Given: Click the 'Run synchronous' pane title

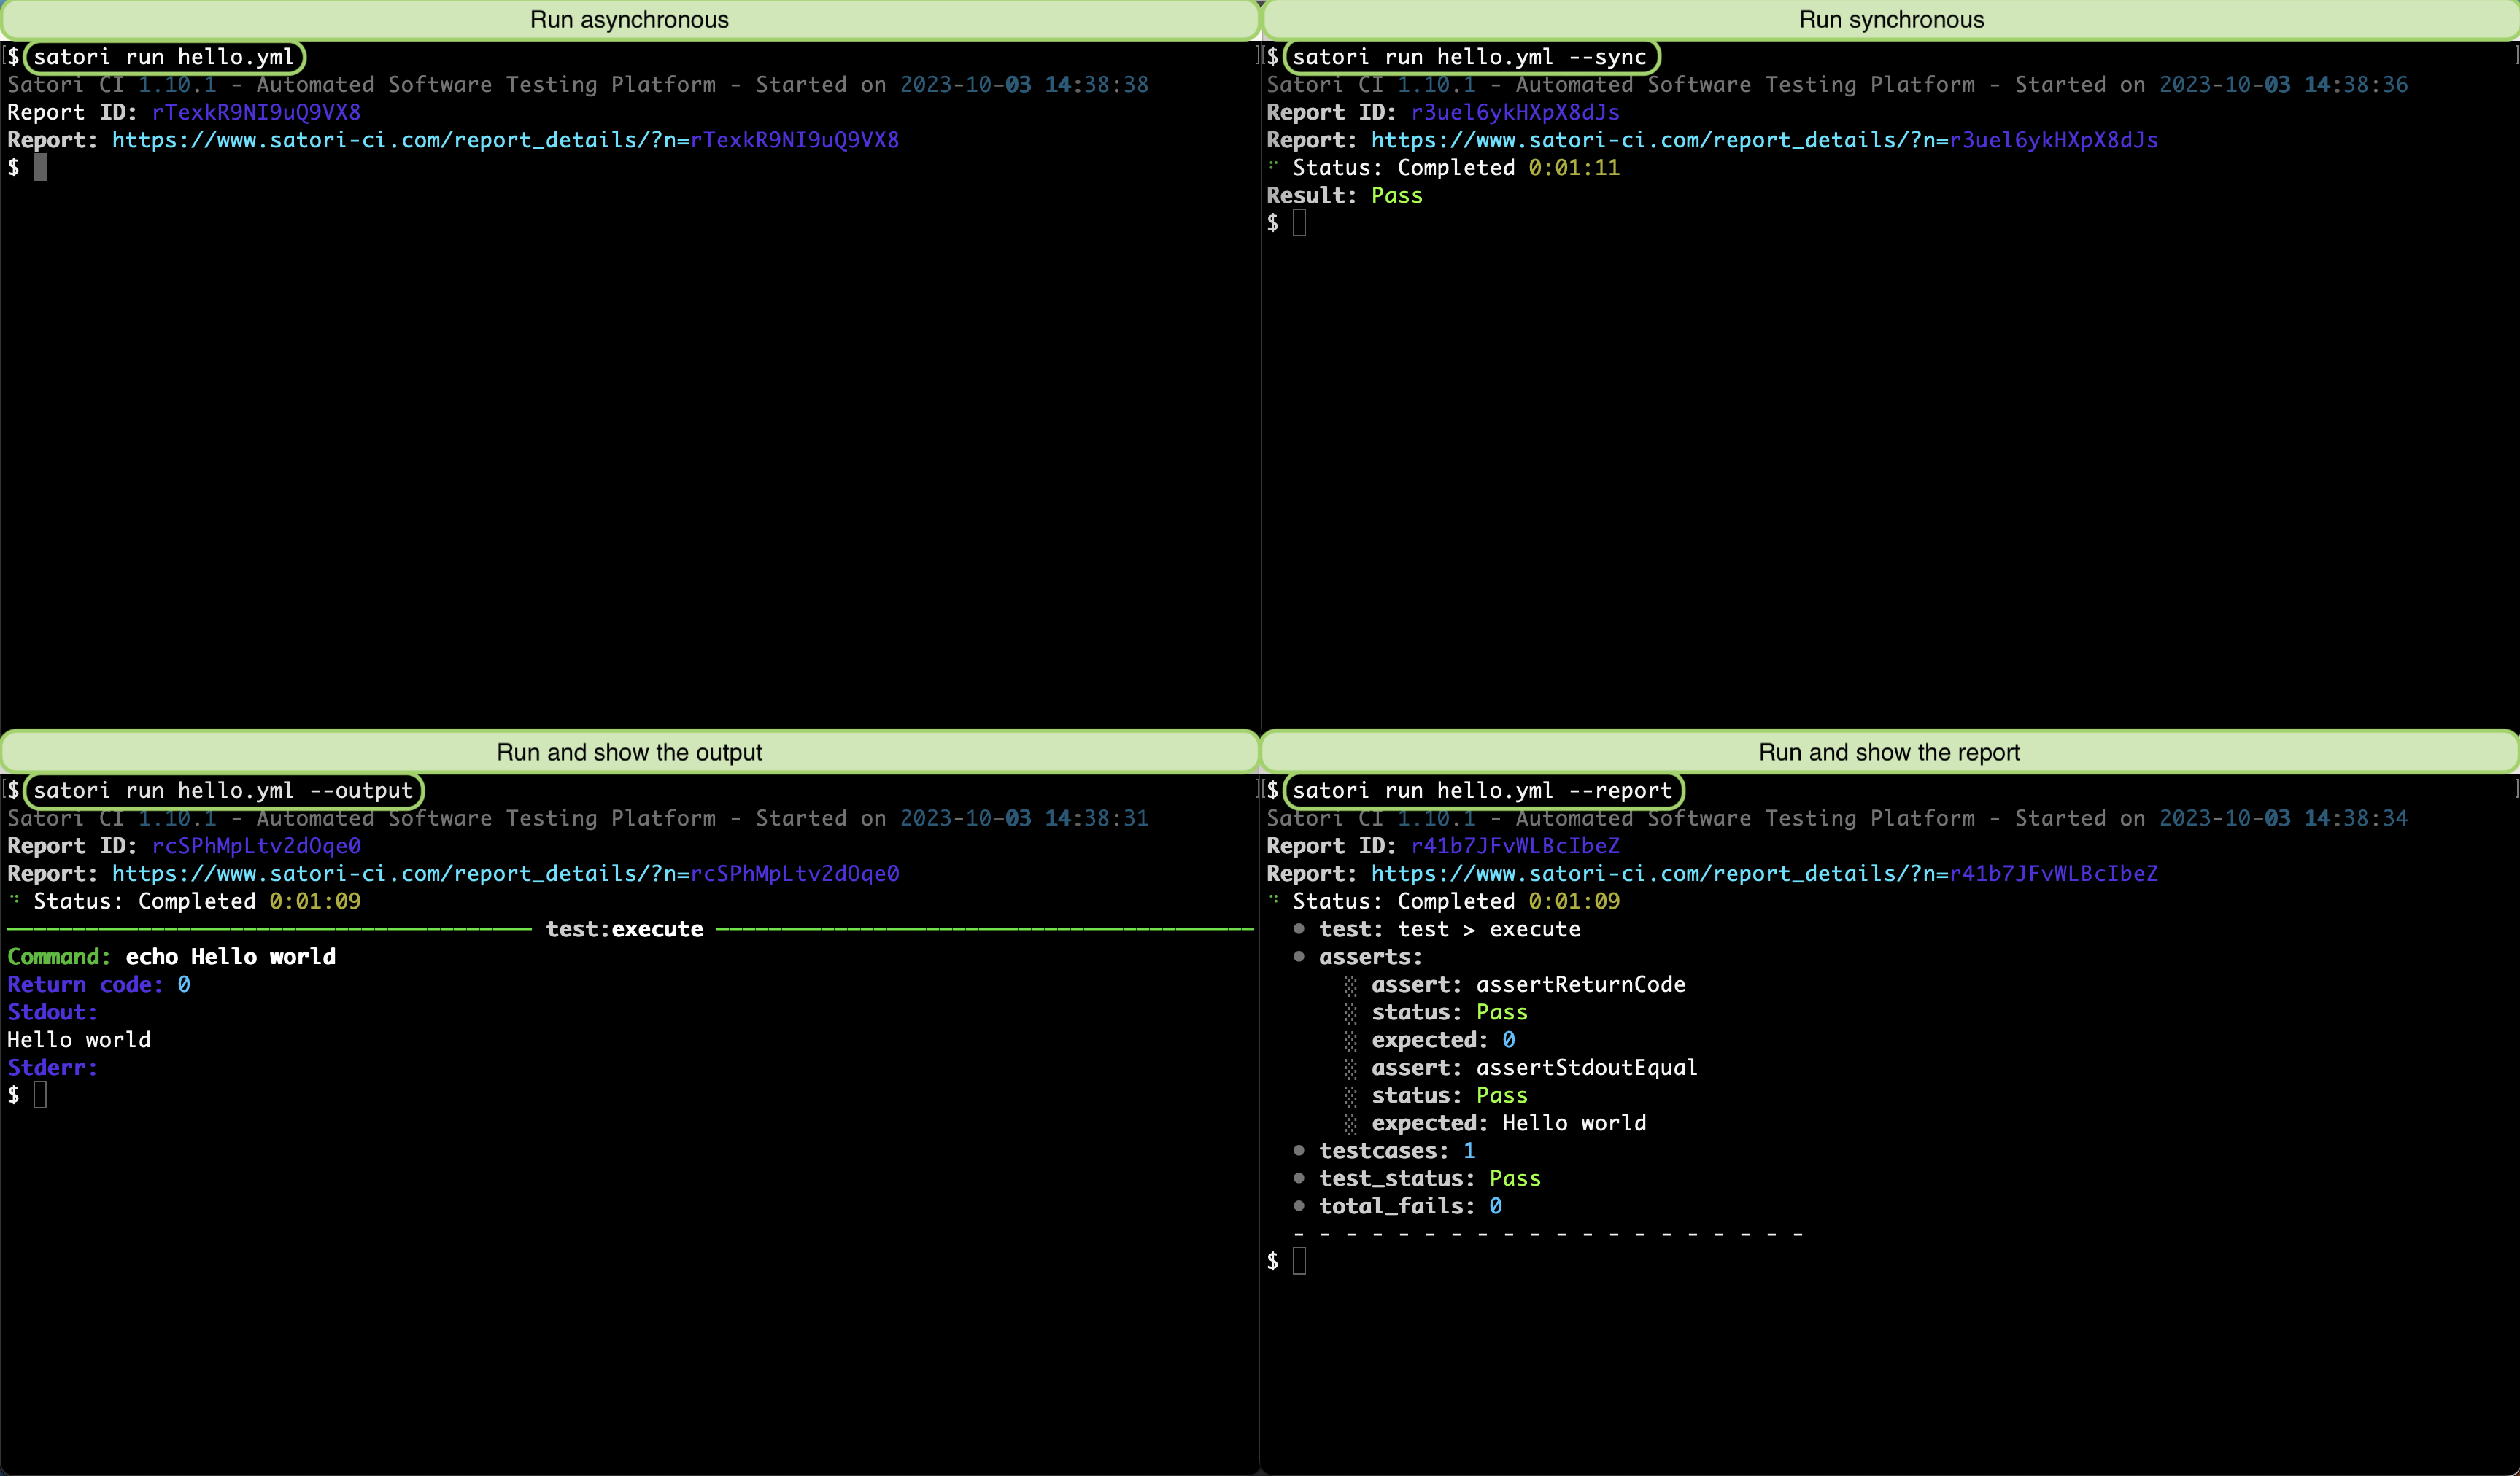Looking at the screenshot, I should 1891,20.
